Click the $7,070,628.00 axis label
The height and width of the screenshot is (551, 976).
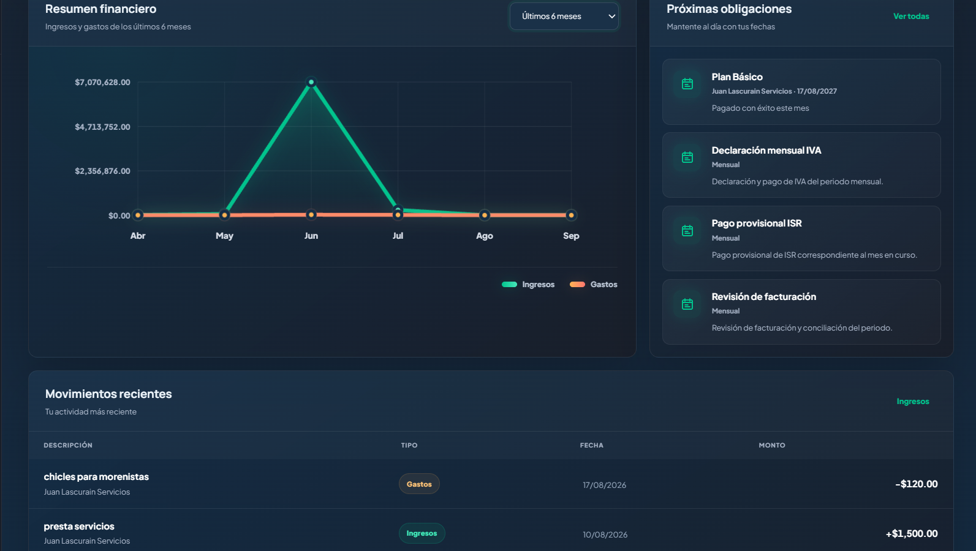tap(102, 82)
